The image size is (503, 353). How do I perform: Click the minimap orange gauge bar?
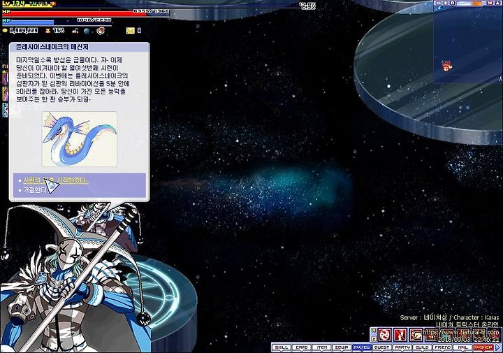coord(469,3)
